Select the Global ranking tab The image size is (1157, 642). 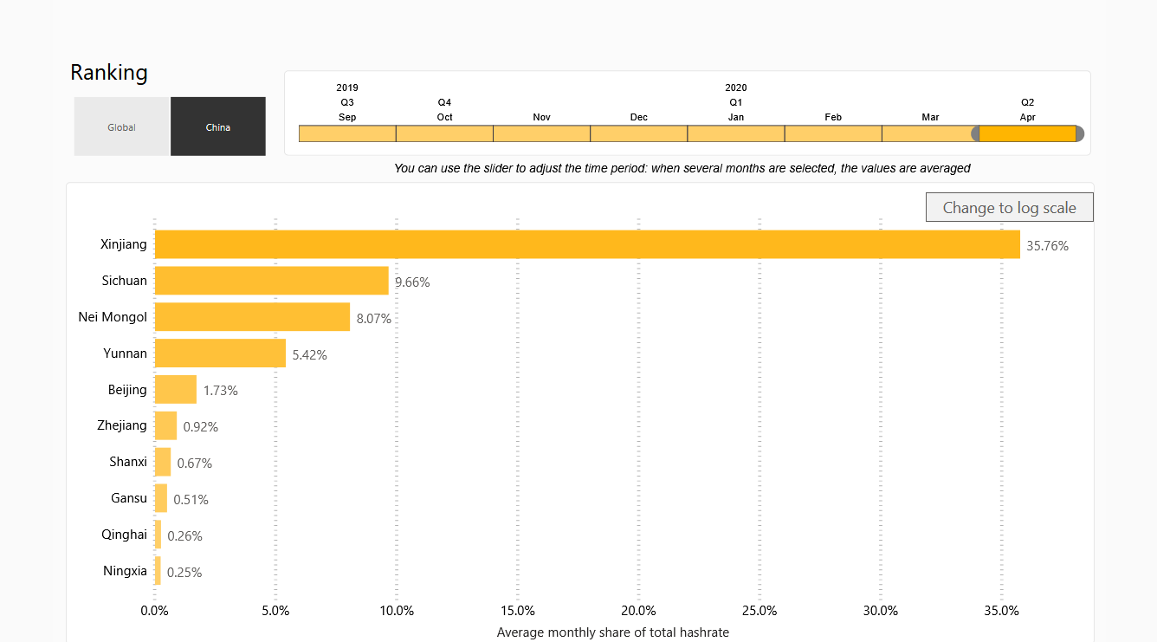click(x=121, y=126)
